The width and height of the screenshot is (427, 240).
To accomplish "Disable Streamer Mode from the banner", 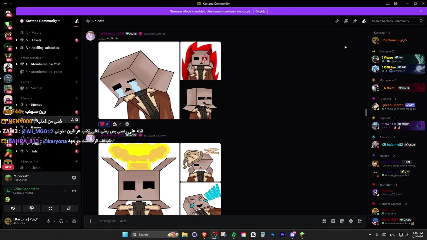I will [260, 11].
